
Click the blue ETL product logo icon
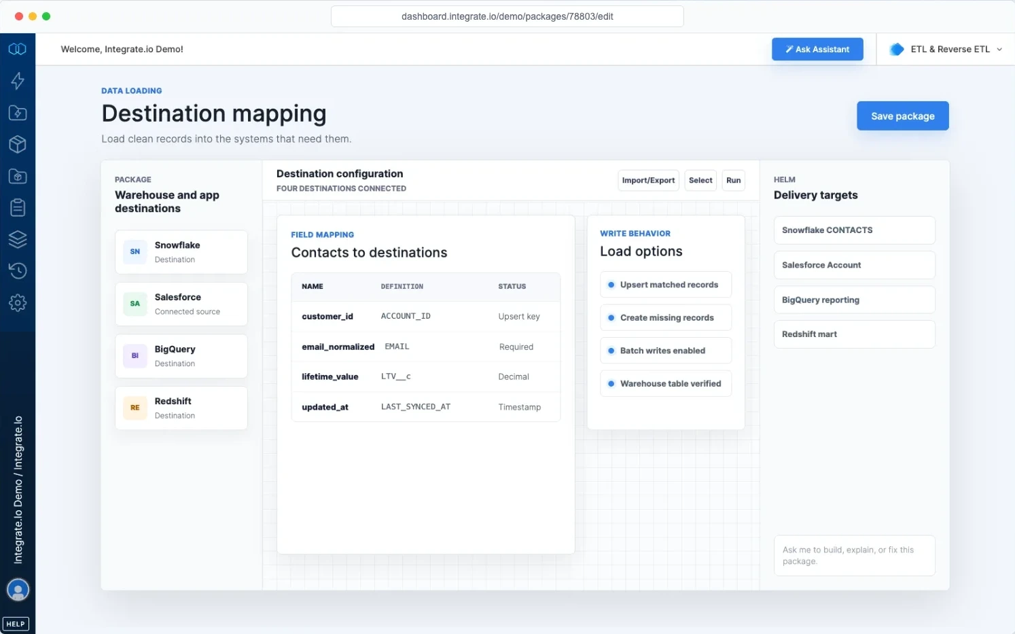coord(897,49)
